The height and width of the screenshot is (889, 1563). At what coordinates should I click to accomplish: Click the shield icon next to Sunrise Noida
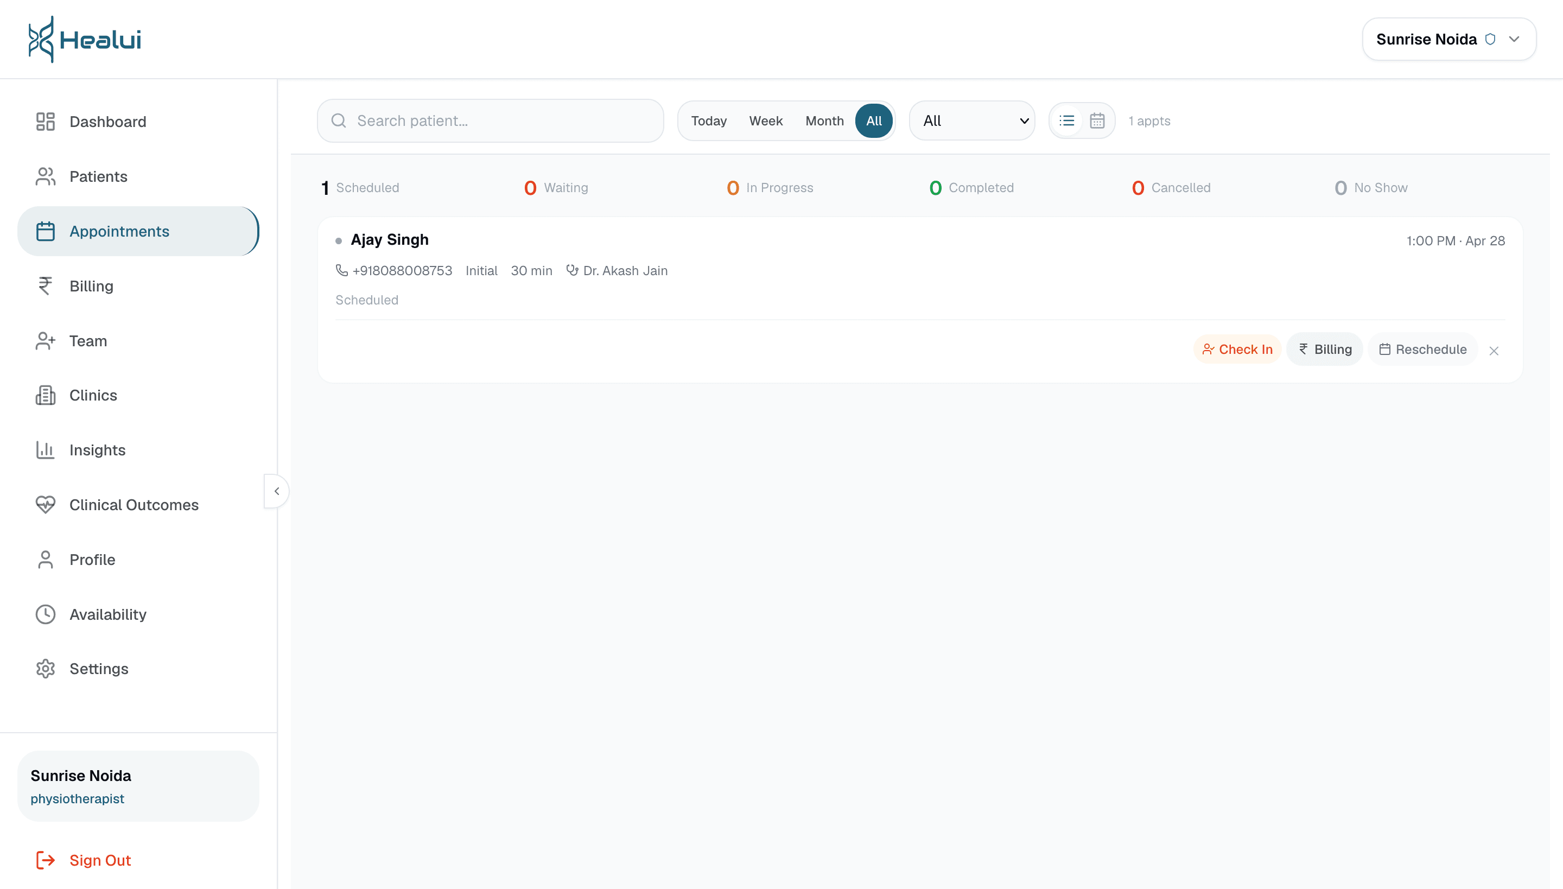(x=1490, y=39)
